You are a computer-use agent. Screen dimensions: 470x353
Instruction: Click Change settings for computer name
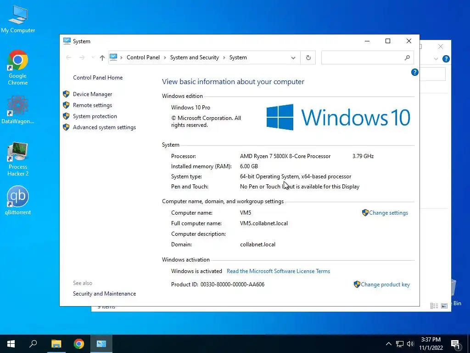tap(388, 212)
